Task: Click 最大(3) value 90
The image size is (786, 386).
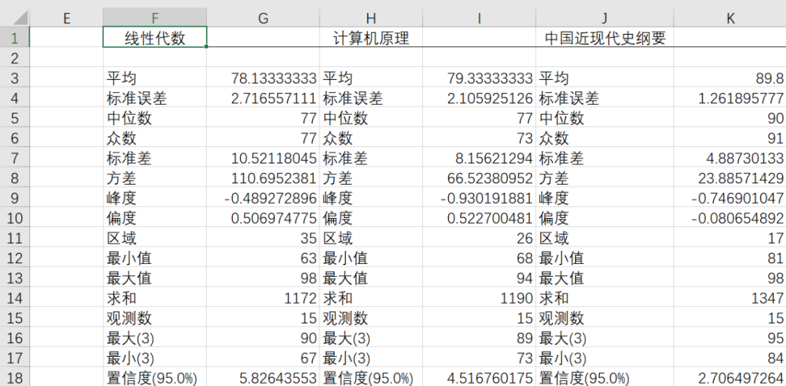Action: [x=309, y=339]
